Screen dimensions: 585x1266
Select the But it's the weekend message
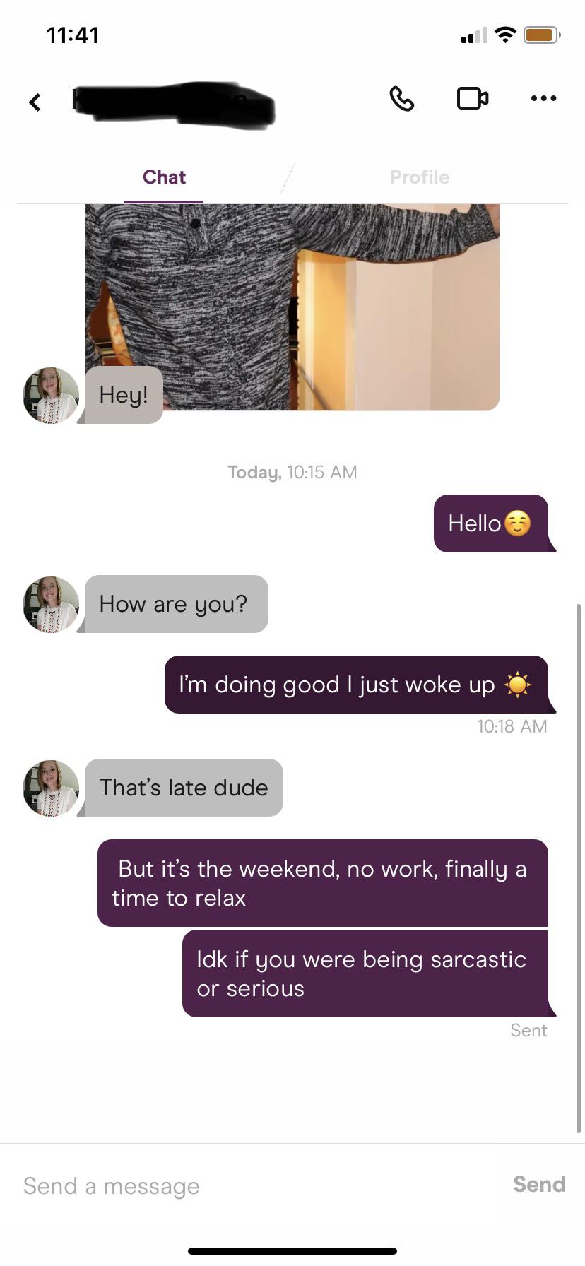point(323,883)
